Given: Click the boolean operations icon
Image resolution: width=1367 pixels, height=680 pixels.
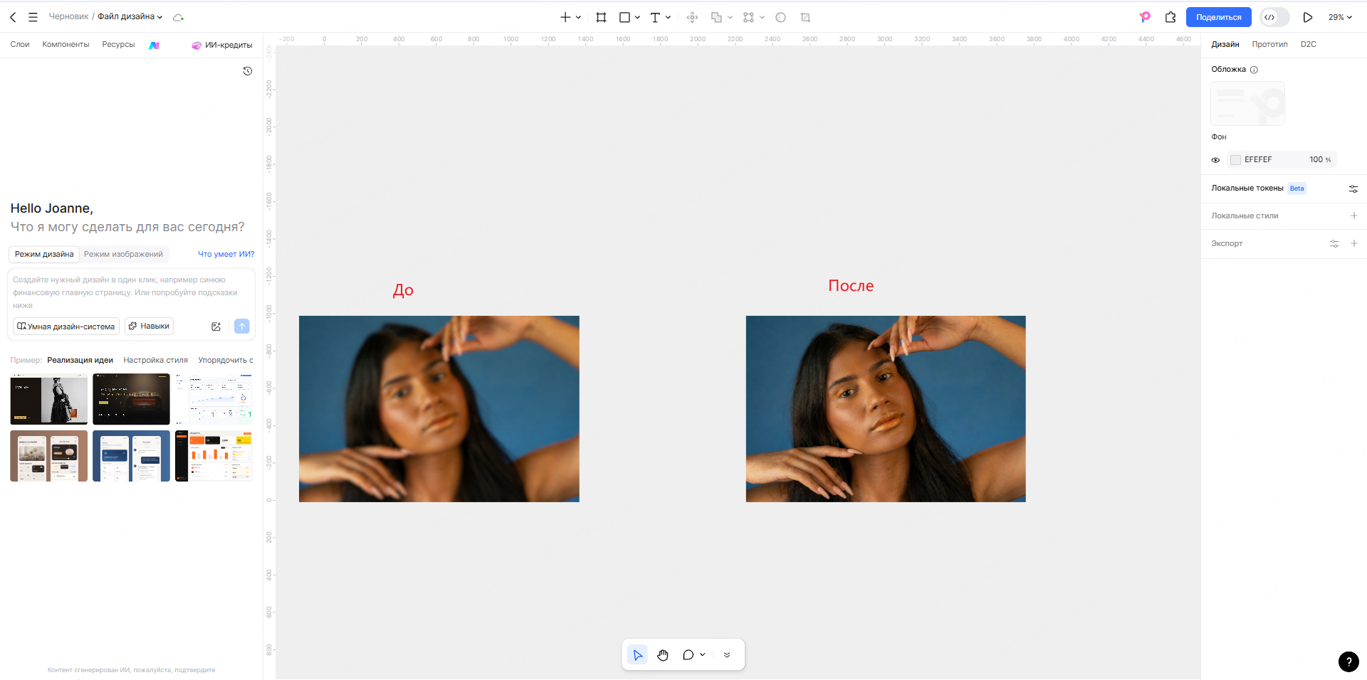Looking at the screenshot, I should pos(716,17).
